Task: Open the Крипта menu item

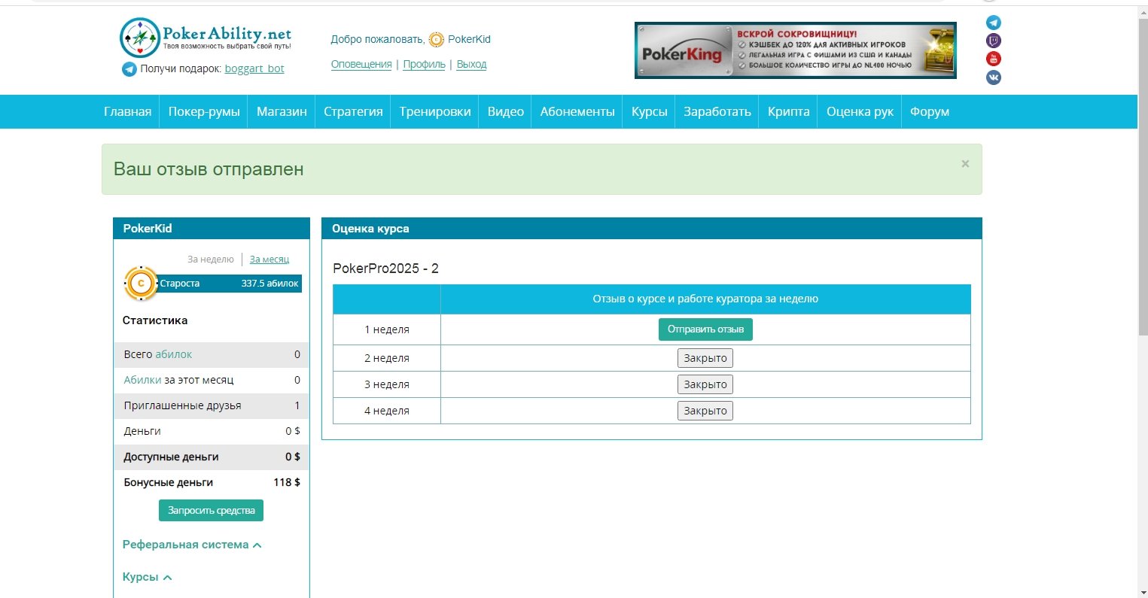Action: click(x=788, y=111)
